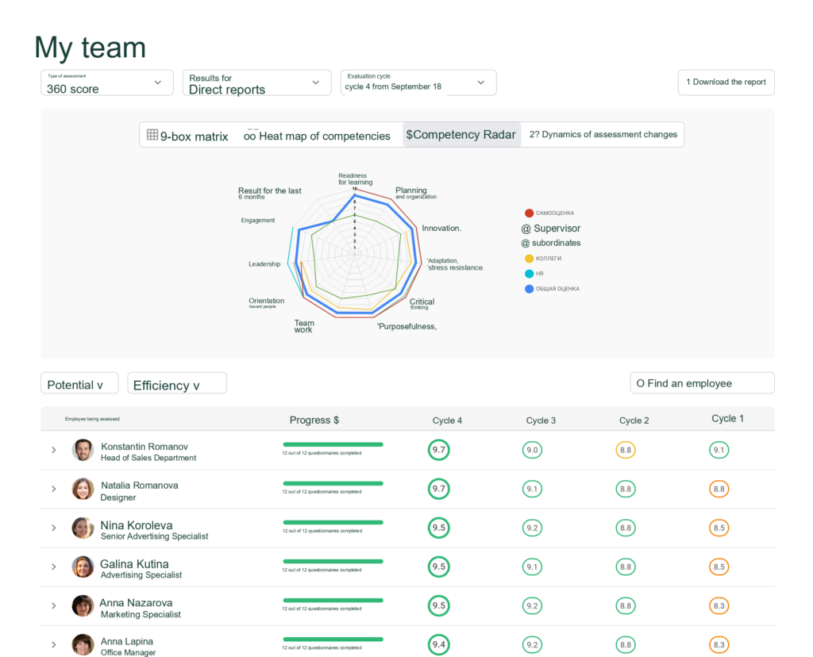
Task: Click Anna Nazarova's avatar photo
Action: 83,605
